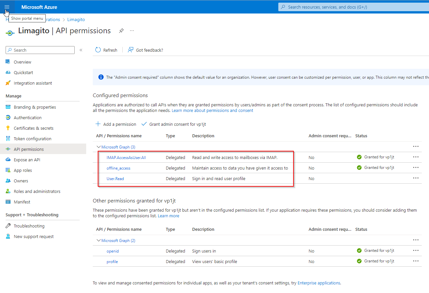Click the App roles icon
The width and height of the screenshot is (429, 293).
coord(8,170)
